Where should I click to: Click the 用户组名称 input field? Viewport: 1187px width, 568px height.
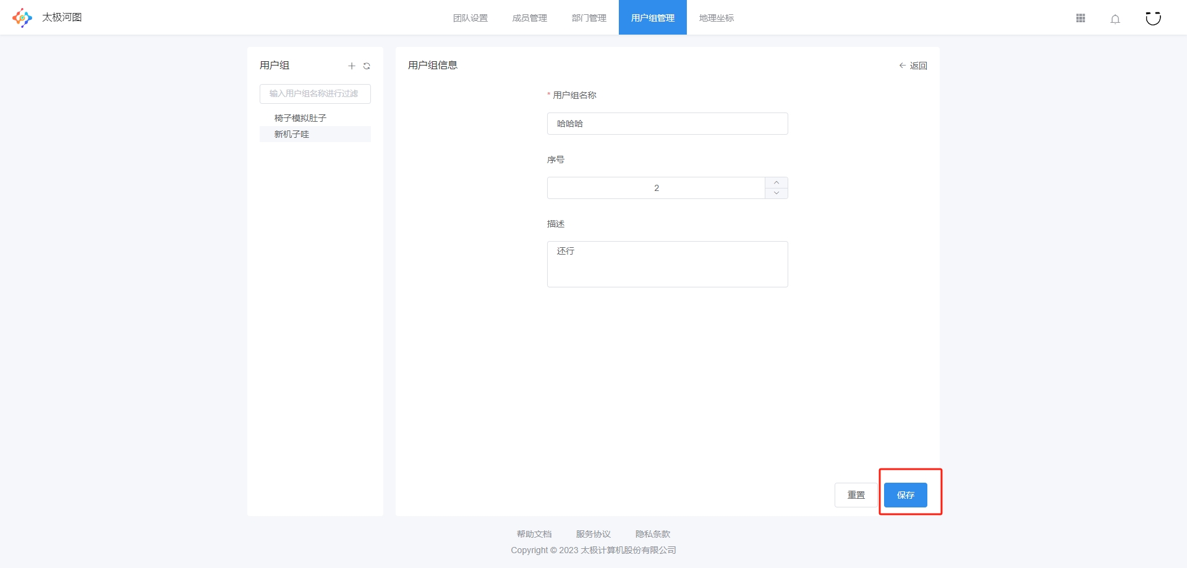click(x=668, y=124)
